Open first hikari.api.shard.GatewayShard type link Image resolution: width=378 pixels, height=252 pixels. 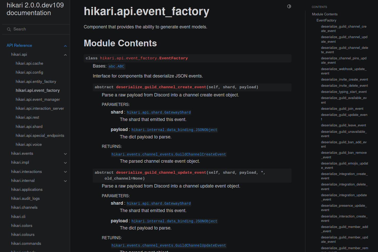[159, 113]
